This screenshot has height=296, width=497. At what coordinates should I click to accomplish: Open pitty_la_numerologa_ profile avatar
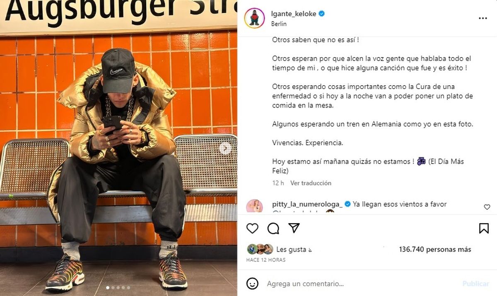pos(254,206)
